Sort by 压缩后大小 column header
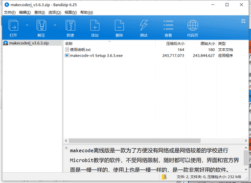The height and width of the screenshot is (183, 251). click(175, 43)
